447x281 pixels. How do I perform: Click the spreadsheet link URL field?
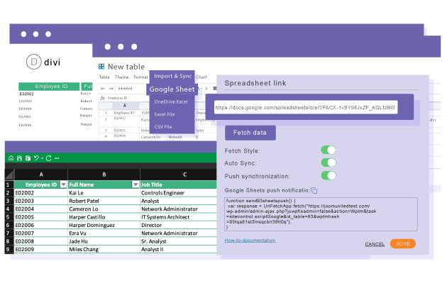pos(306,107)
